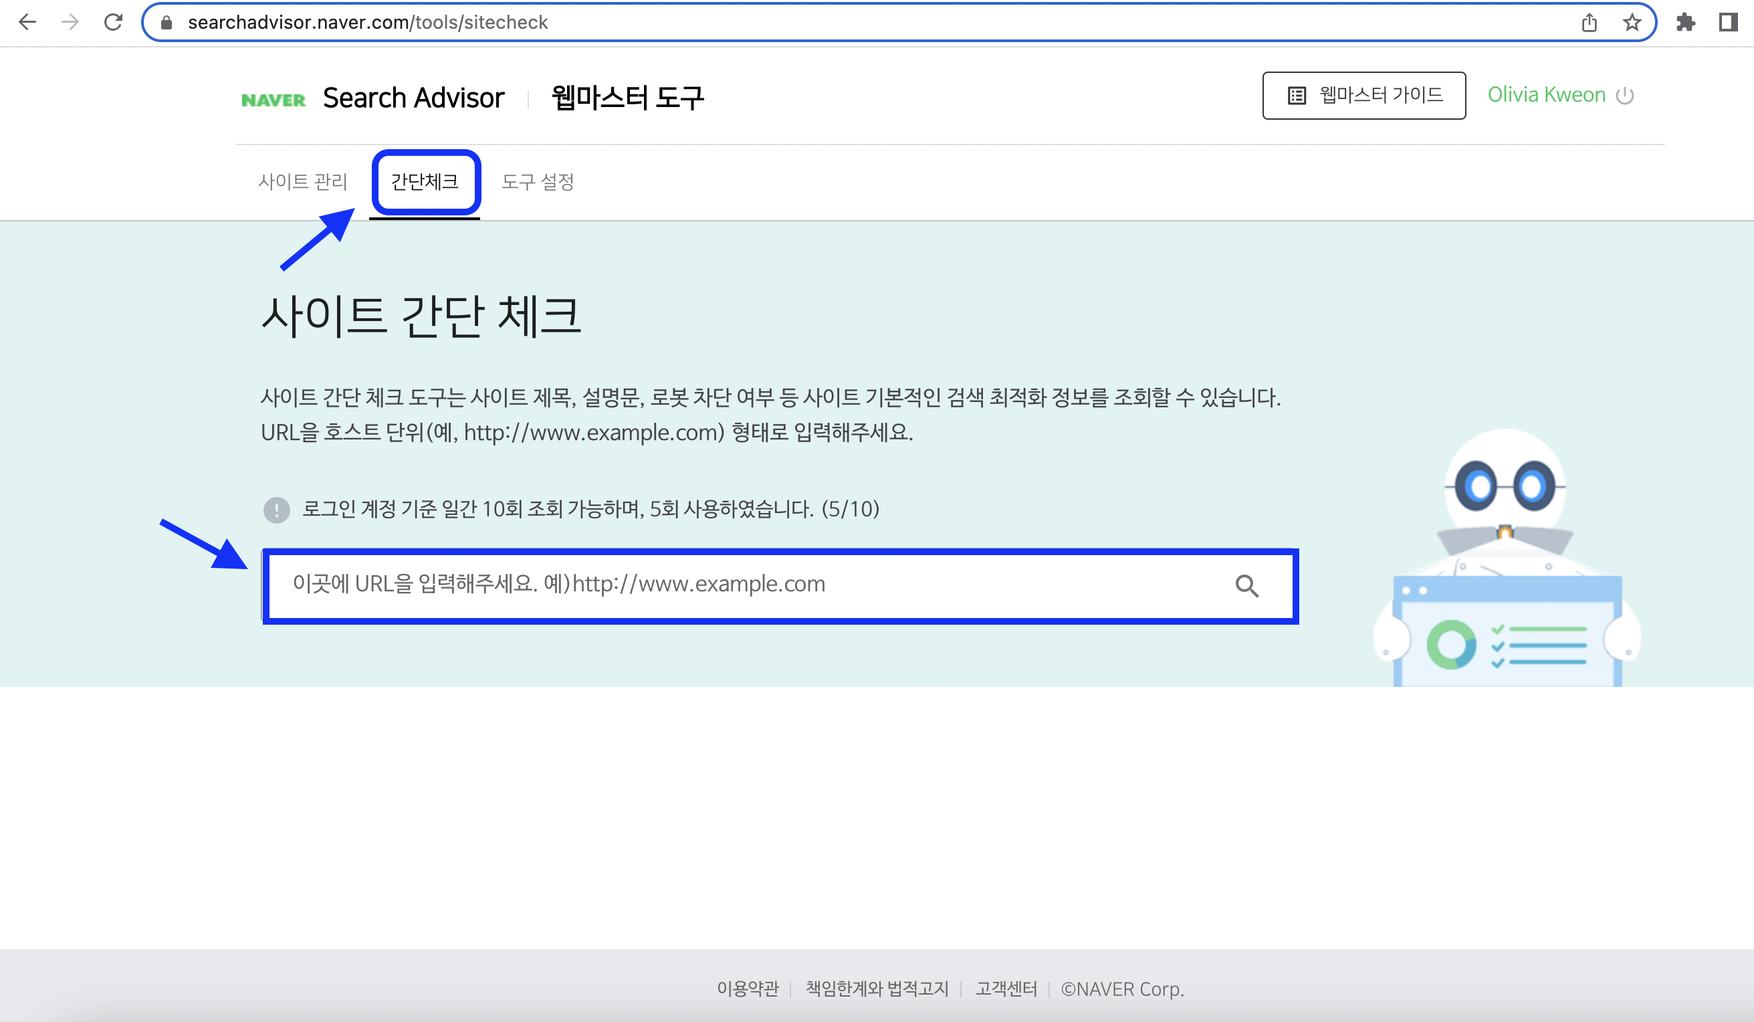Image resolution: width=1754 pixels, height=1022 pixels.
Task: Open the 웹마스터 가이드 button
Action: pyautogui.click(x=1364, y=96)
